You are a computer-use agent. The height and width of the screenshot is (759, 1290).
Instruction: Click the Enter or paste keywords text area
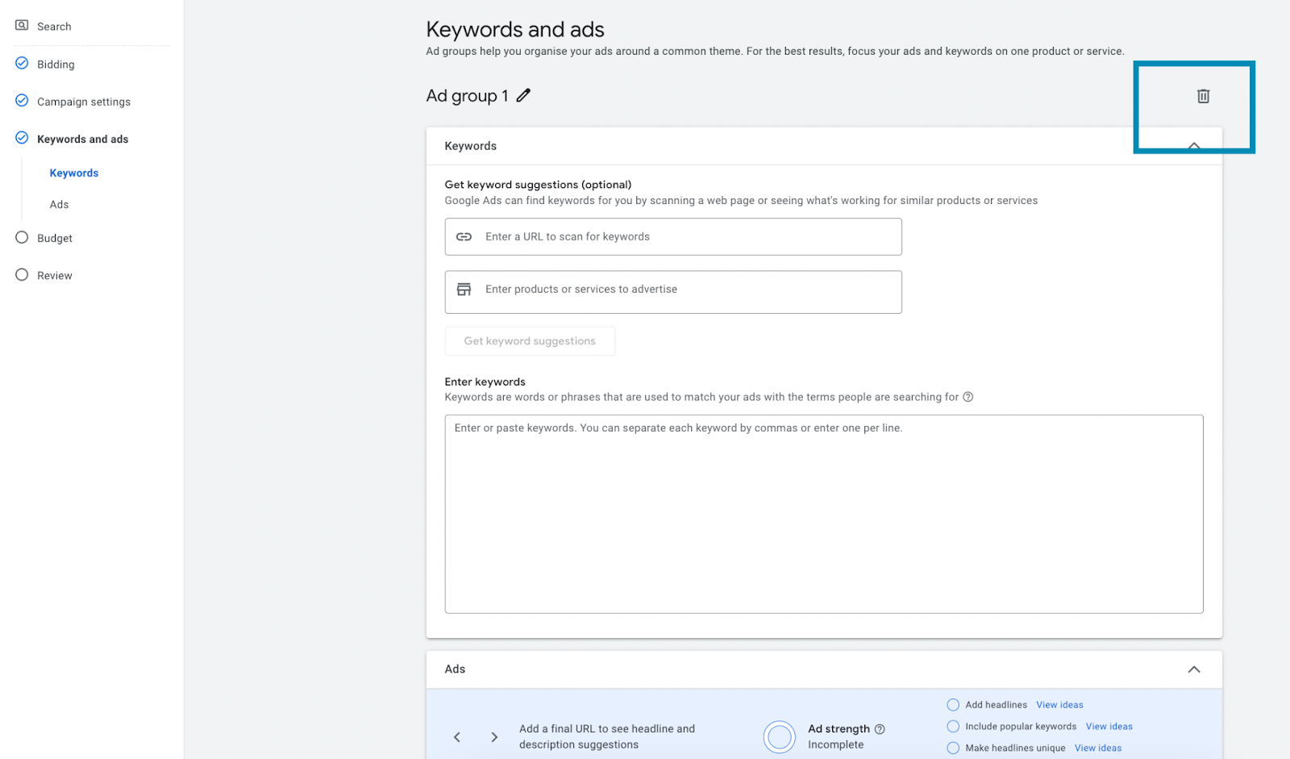tap(823, 514)
